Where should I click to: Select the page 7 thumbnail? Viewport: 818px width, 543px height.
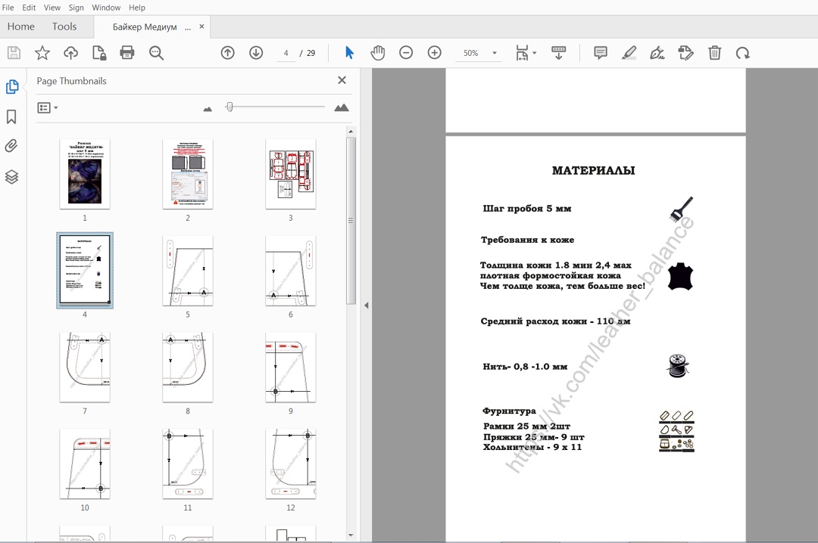85,368
